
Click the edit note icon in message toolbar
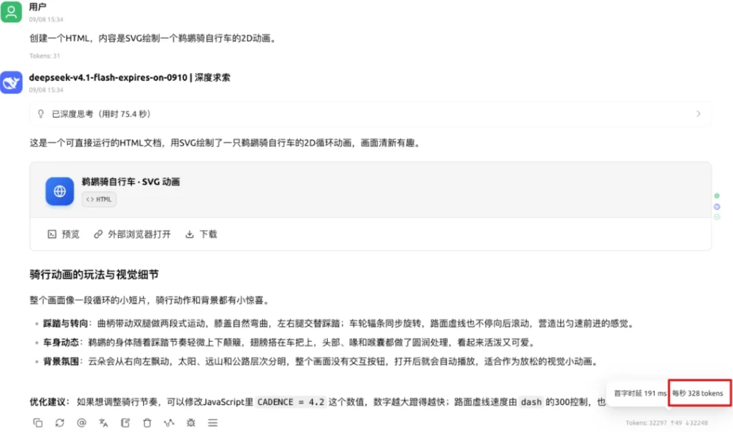125,423
